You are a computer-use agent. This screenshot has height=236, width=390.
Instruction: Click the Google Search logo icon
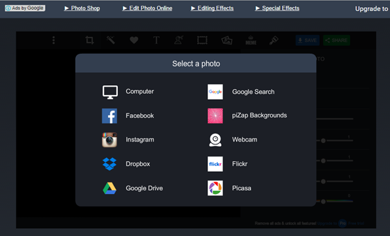[215, 92]
